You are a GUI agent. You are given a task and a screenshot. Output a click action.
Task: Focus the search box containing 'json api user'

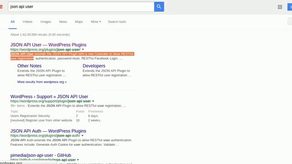click(x=81, y=7)
